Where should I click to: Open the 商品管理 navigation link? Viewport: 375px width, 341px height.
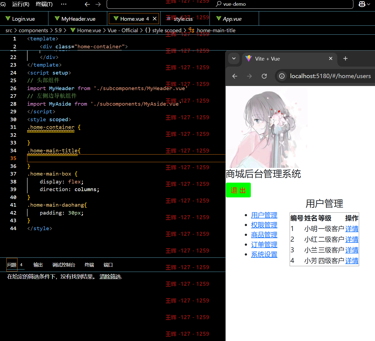[264, 235]
